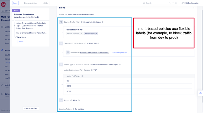Go to next search result arrow
This screenshot has width=203, height=113.
coord(173,3)
